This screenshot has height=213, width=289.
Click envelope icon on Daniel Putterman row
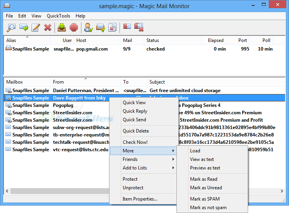click(9, 90)
